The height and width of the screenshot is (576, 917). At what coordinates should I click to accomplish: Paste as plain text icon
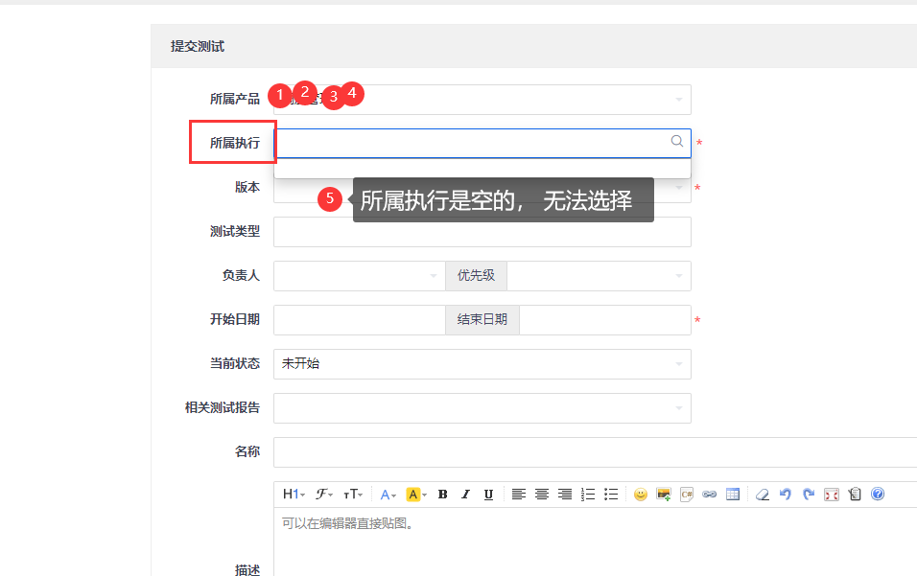pyautogui.click(x=855, y=495)
